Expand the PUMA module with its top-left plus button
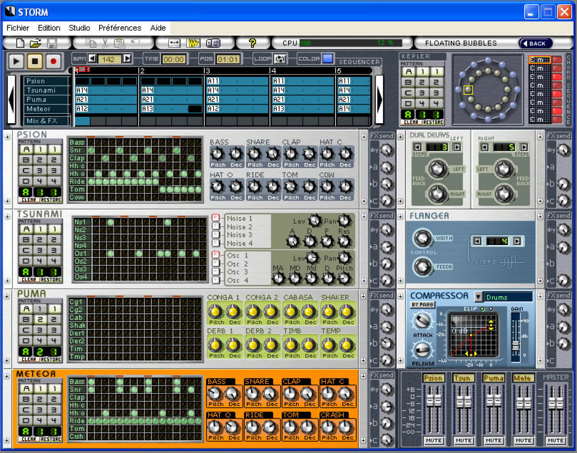577x453 pixels. pyautogui.click(x=7, y=296)
